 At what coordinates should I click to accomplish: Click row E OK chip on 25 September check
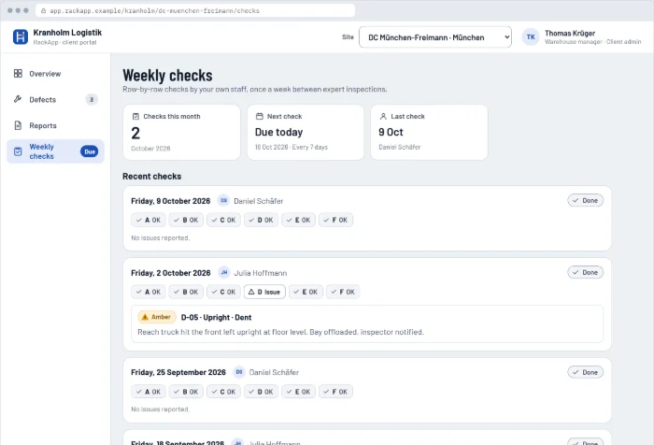point(299,392)
